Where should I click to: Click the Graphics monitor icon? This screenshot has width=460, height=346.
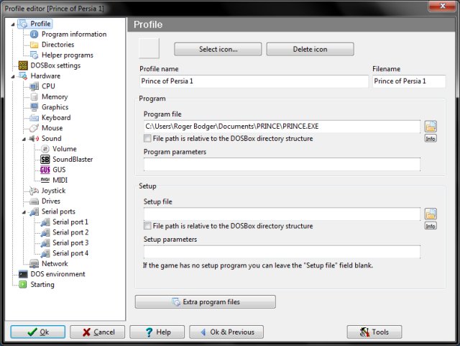pyautogui.click(x=34, y=107)
